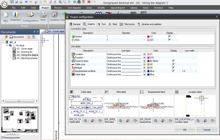
Task: Click red color swatch for Symbol dots
Action: click(148, 36)
